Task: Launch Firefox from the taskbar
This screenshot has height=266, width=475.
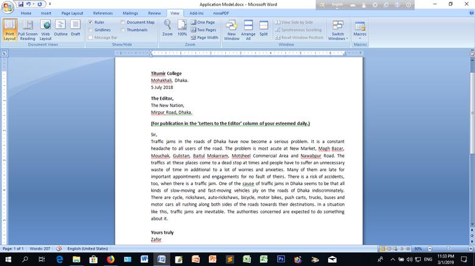Action: (x=111, y=259)
